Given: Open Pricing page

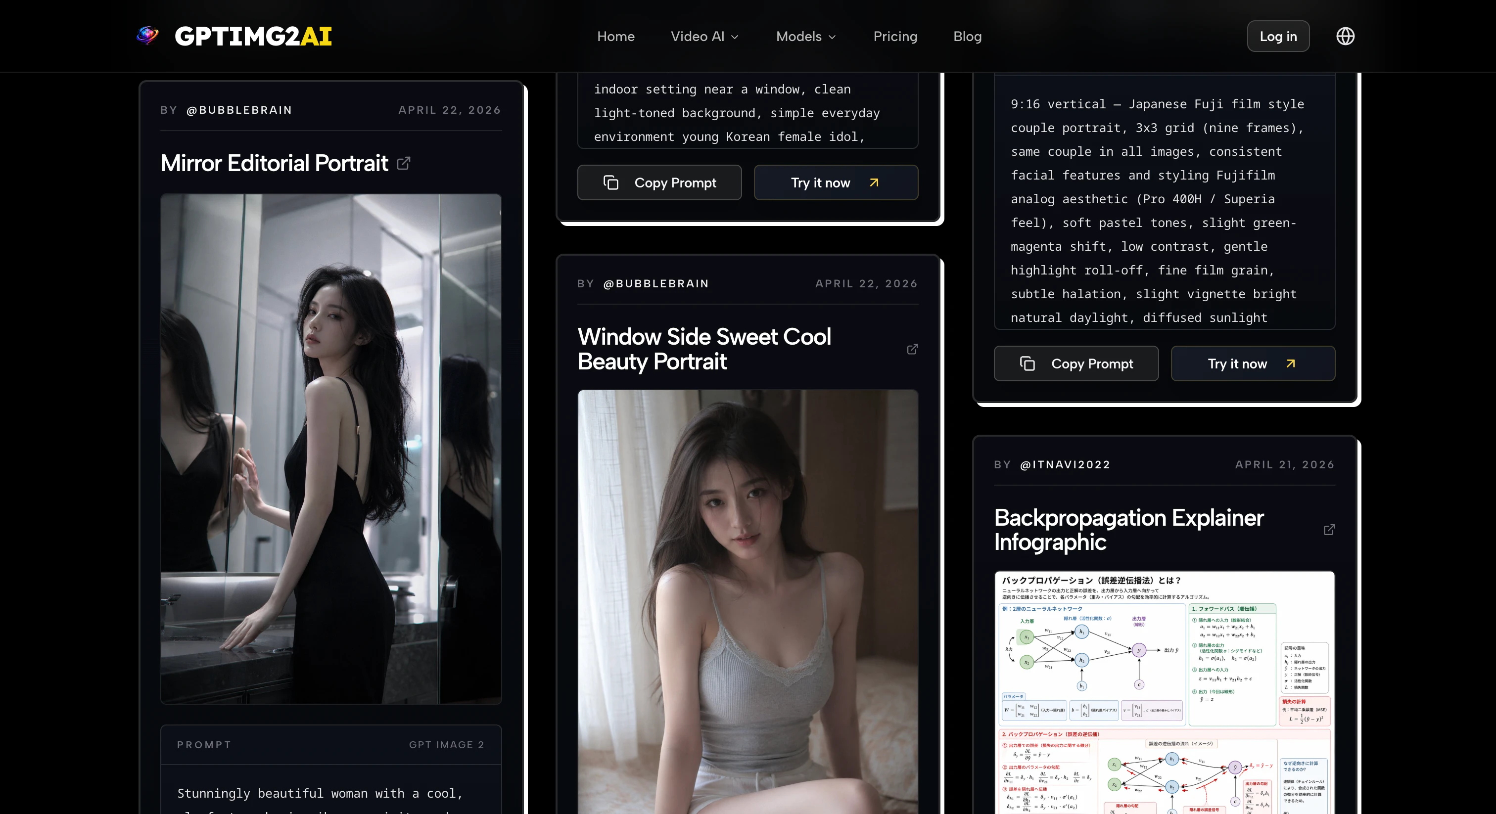Looking at the screenshot, I should (x=895, y=36).
